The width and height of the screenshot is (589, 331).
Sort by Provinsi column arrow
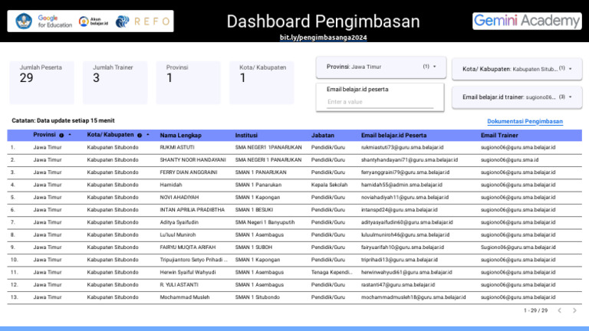coord(70,135)
